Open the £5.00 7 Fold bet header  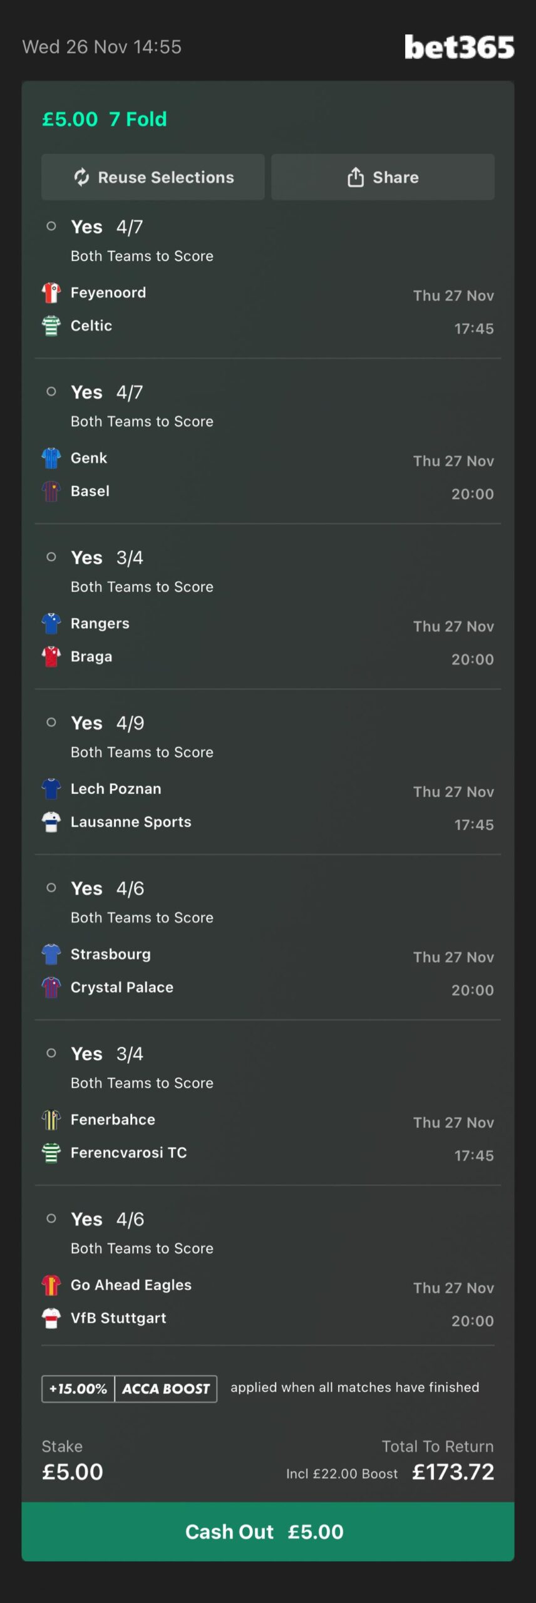click(105, 119)
